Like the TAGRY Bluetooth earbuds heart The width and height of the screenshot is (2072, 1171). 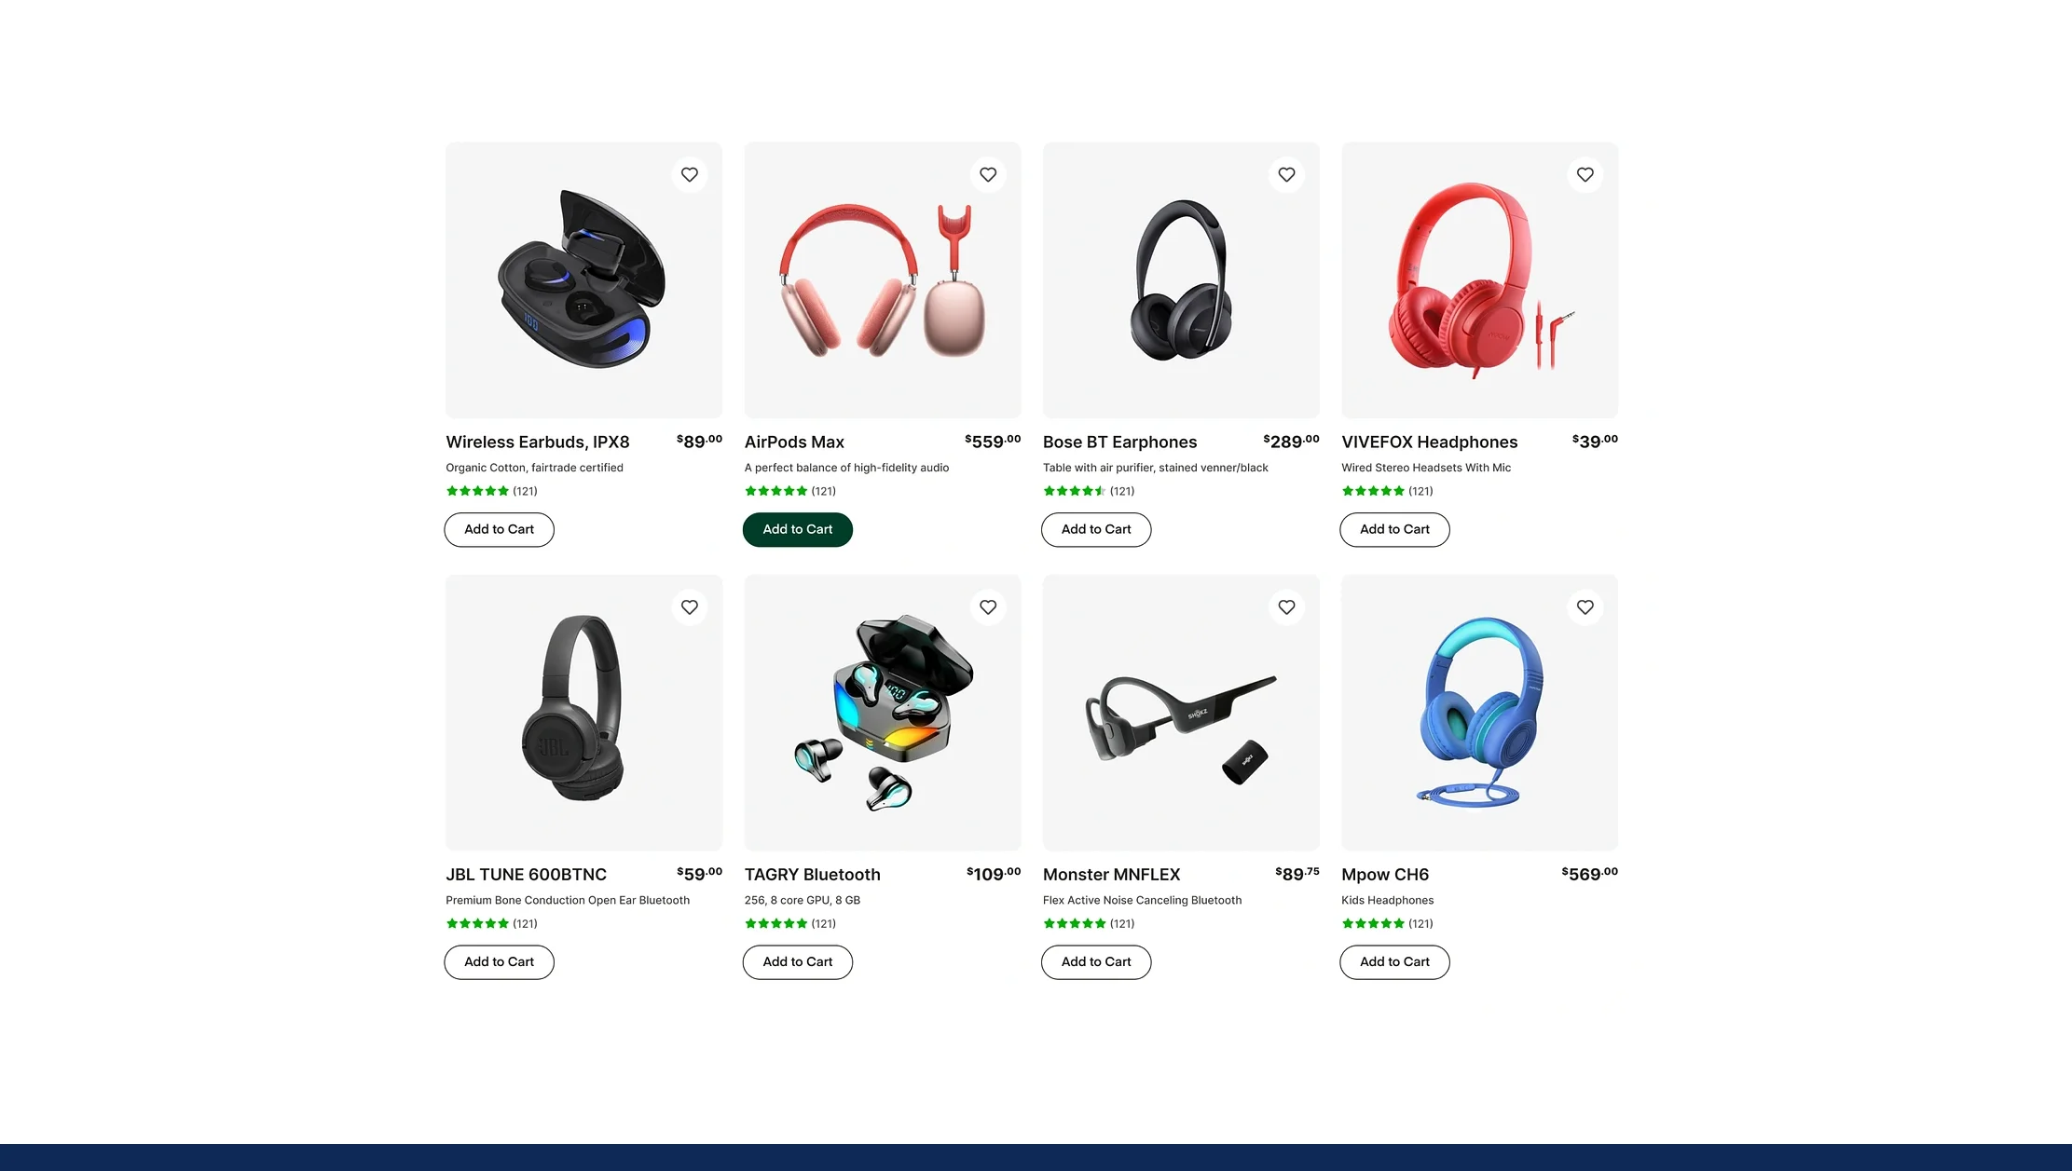[988, 607]
